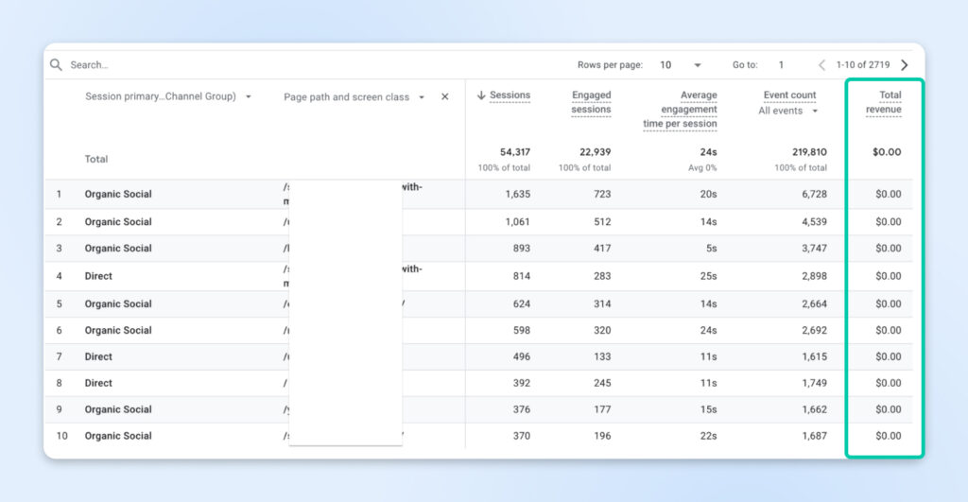Click the Go to page number field
The image size is (968, 502).
(x=781, y=65)
